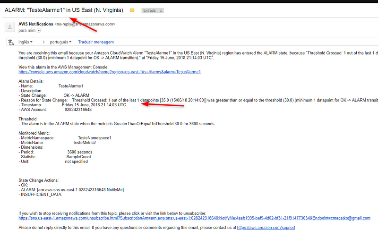Viewport: 378px width, 239px height.
Task: Open the aws.amazon.com/support link
Action: 266,228
